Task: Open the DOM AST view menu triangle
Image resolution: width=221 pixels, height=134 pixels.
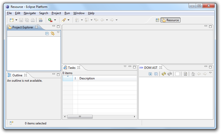Action: pyautogui.click(x=210, y=73)
